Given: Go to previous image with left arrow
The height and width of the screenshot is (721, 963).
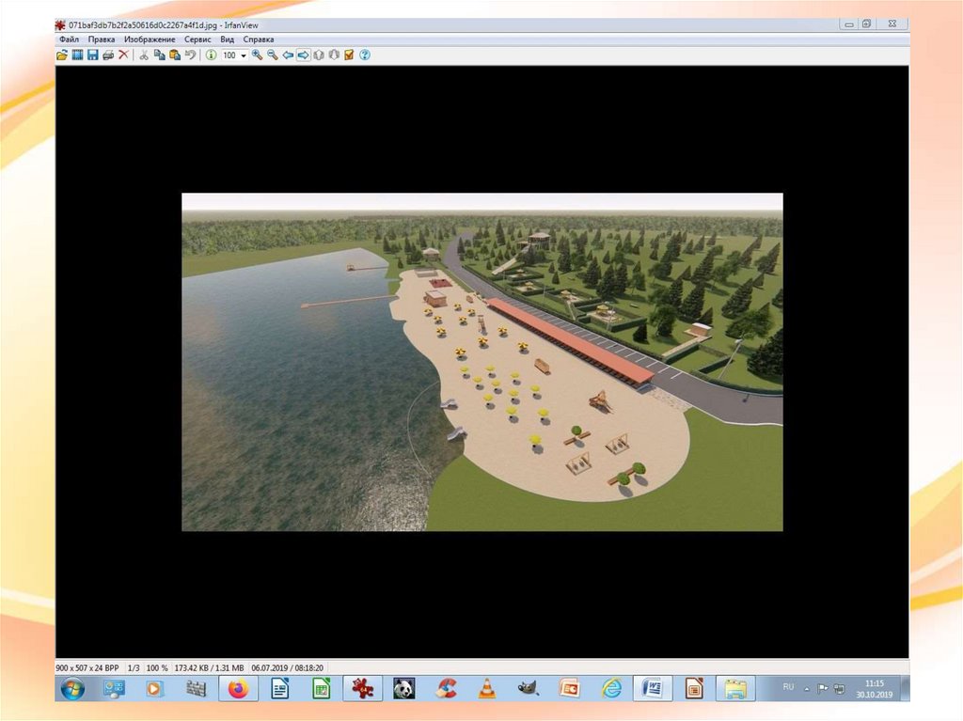Looking at the screenshot, I should pos(288,55).
